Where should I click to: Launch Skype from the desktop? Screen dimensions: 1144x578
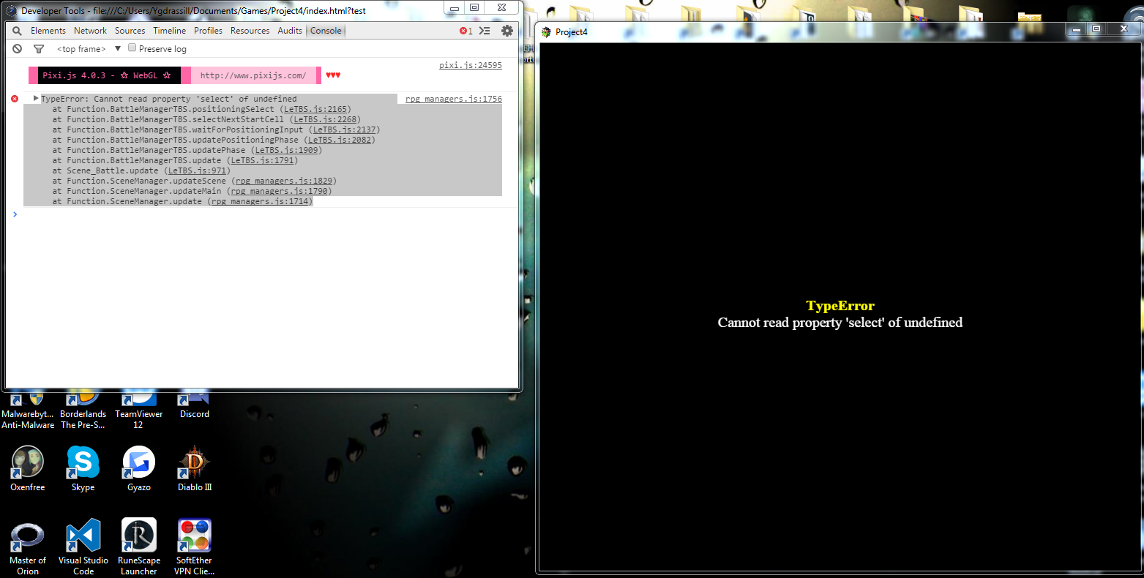click(x=83, y=469)
